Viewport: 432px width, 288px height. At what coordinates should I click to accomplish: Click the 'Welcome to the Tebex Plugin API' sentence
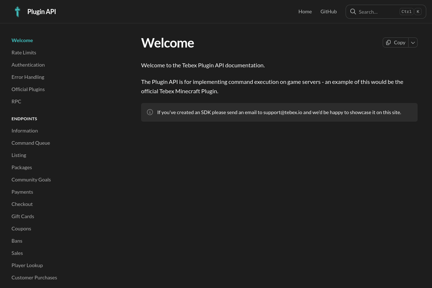203,65
